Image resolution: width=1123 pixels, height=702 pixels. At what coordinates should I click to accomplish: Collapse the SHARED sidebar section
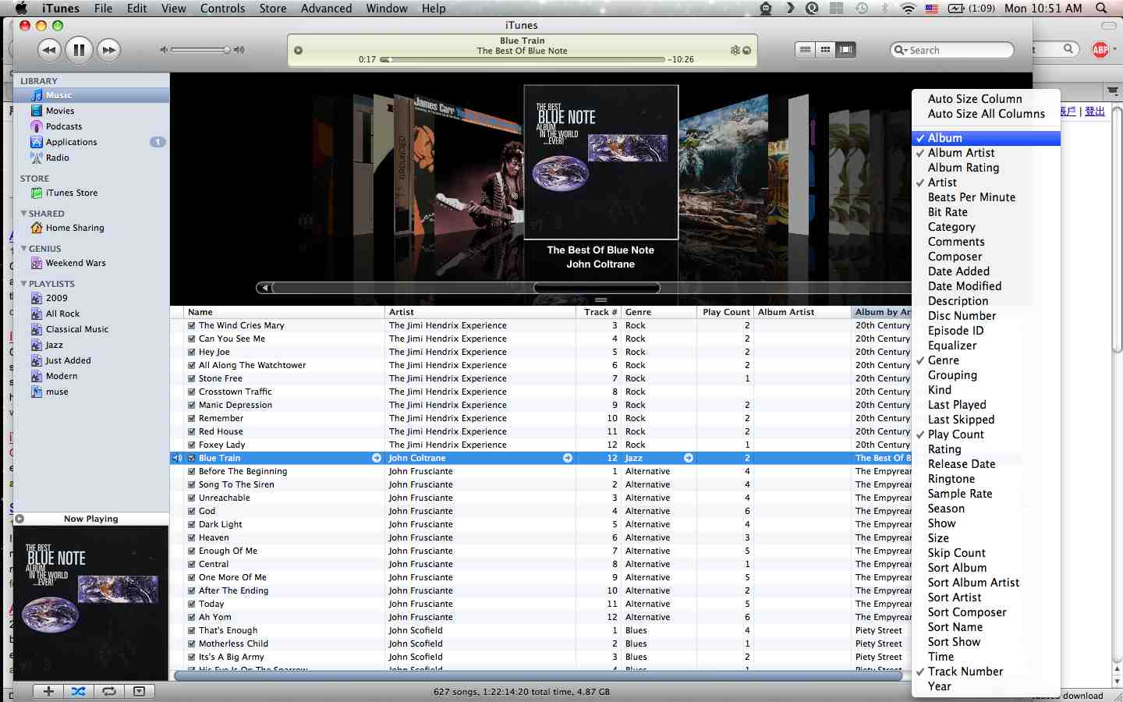point(23,213)
